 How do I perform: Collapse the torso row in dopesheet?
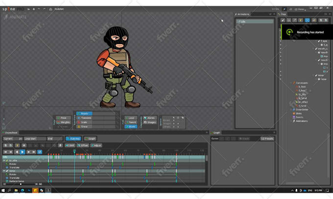(4, 171)
